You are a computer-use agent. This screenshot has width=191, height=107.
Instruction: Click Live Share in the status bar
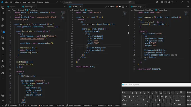coord(32,106)
